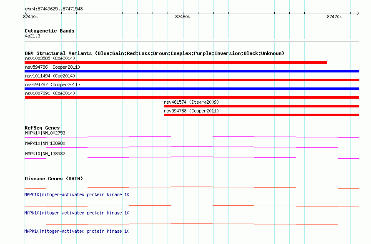Click the ruler's right end arrow
The width and height of the screenshot is (371, 244).
[358, 13]
